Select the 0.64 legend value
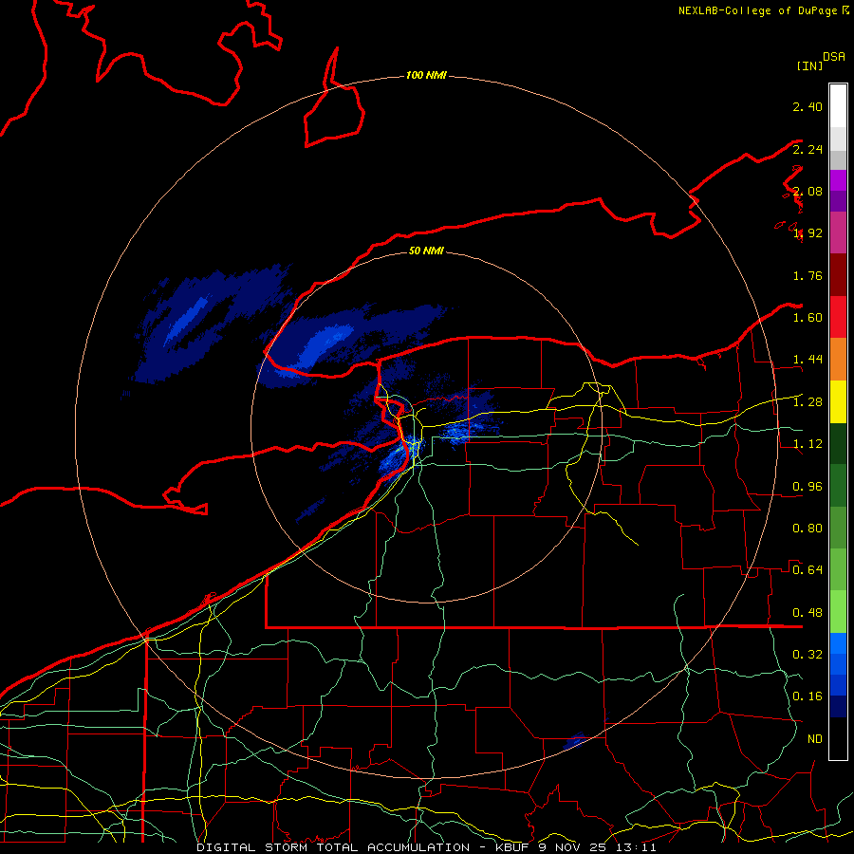The image size is (854, 854). click(x=808, y=570)
